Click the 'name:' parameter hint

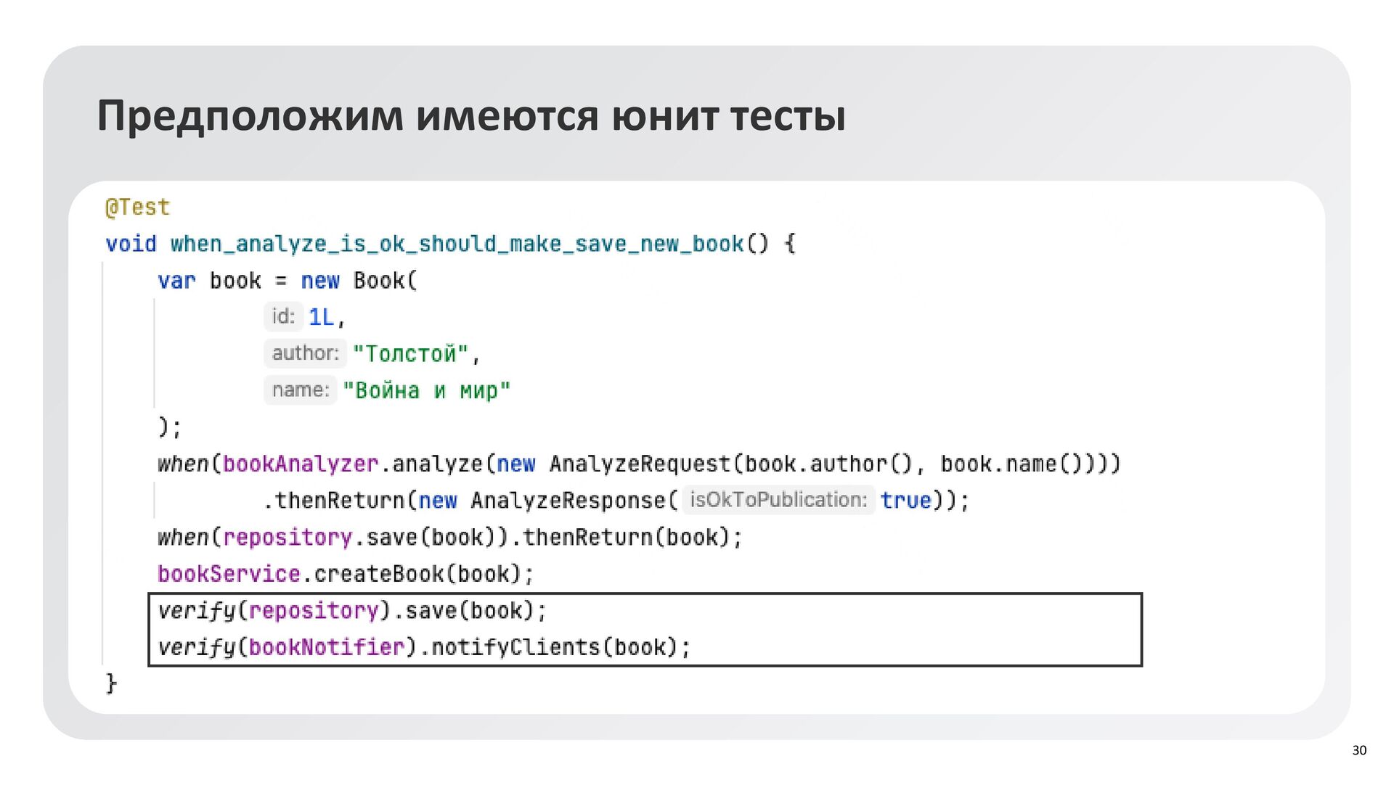point(300,390)
